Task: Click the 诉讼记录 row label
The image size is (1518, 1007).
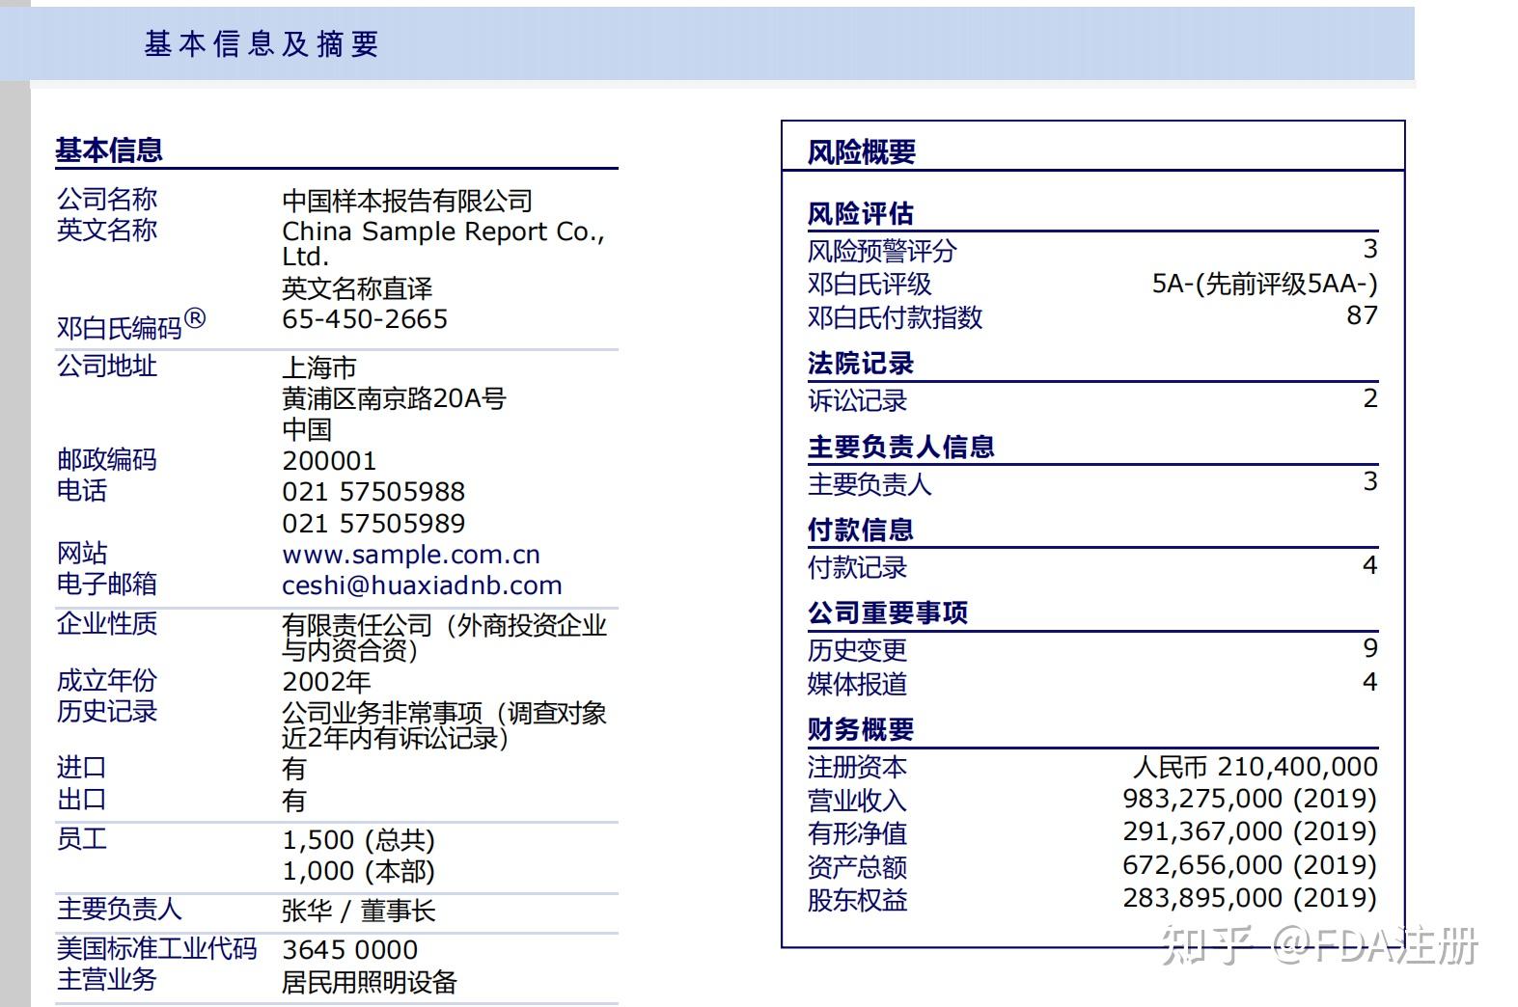Action: point(858,400)
